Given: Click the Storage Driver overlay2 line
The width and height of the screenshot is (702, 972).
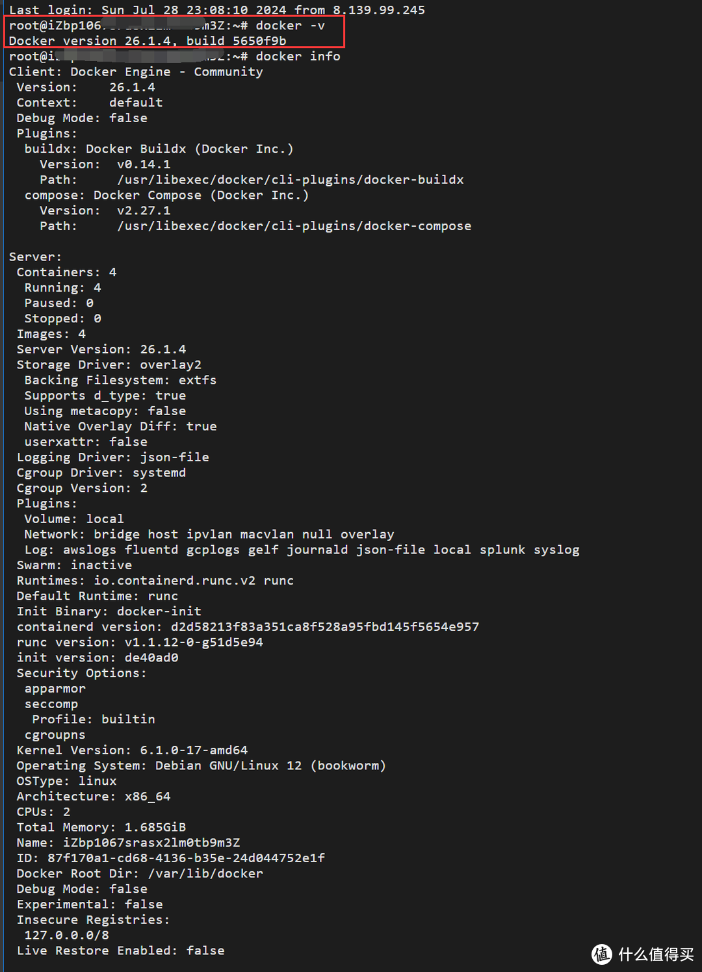Looking at the screenshot, I should pos(109,365).
